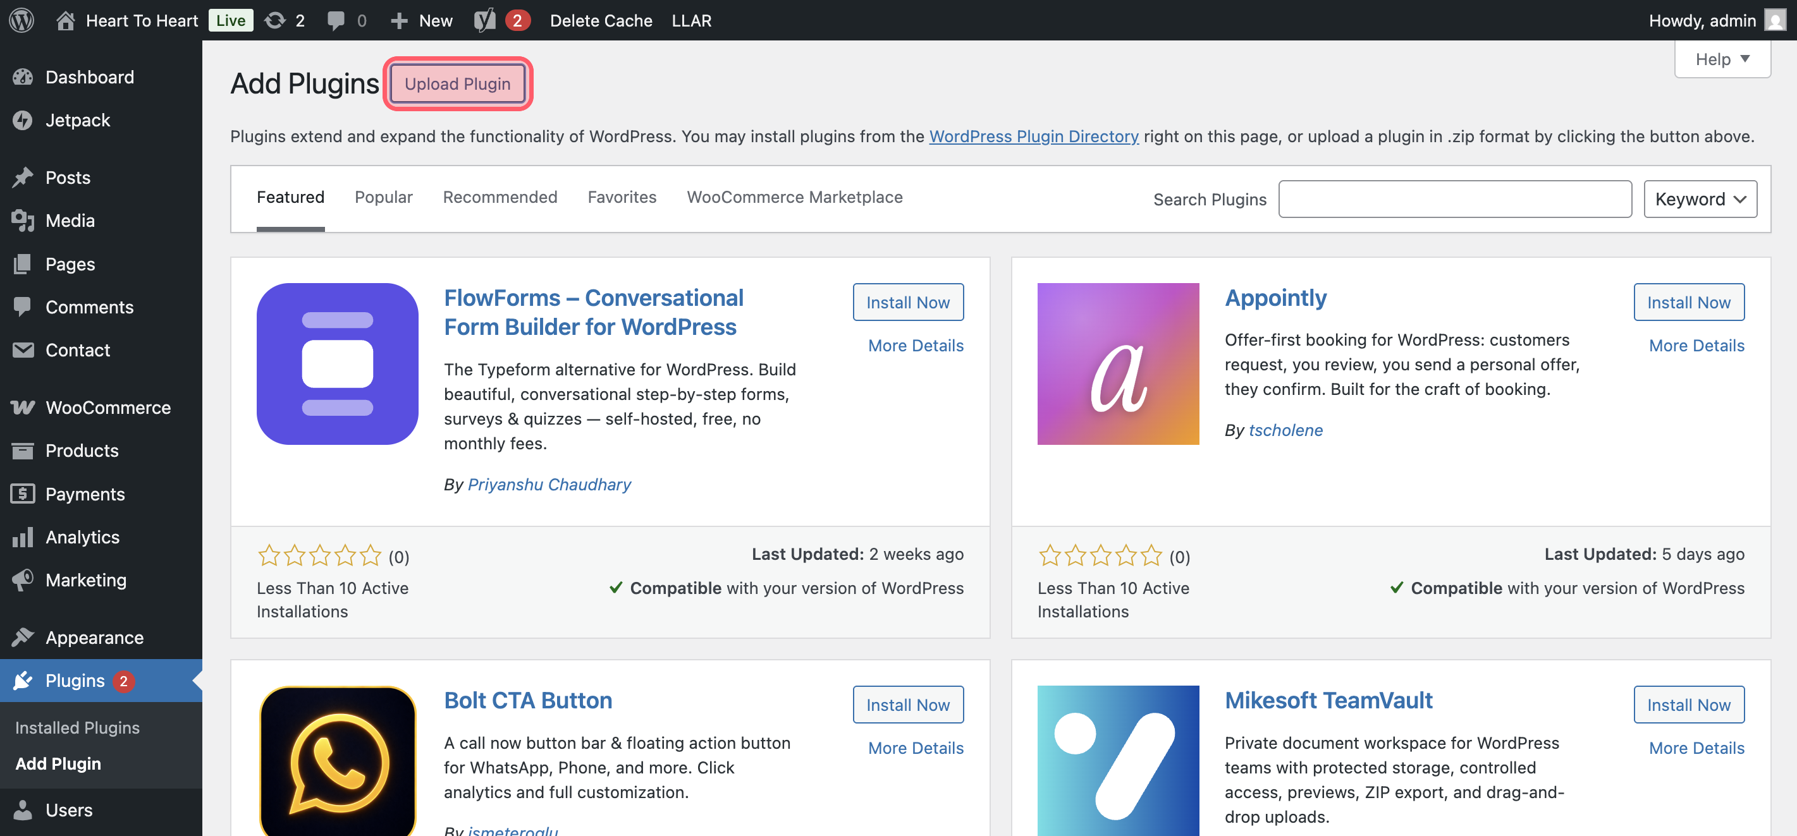Click the admin avatar icon
This screenshot has width=1797, height=836.
1775,20
